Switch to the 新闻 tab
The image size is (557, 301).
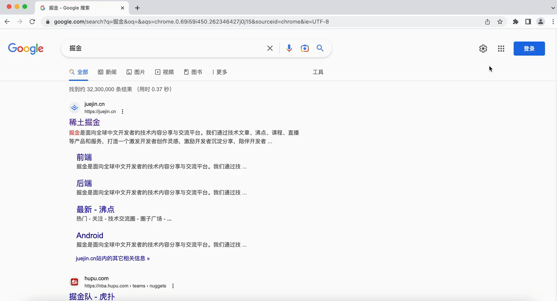[x=107, y=72]
